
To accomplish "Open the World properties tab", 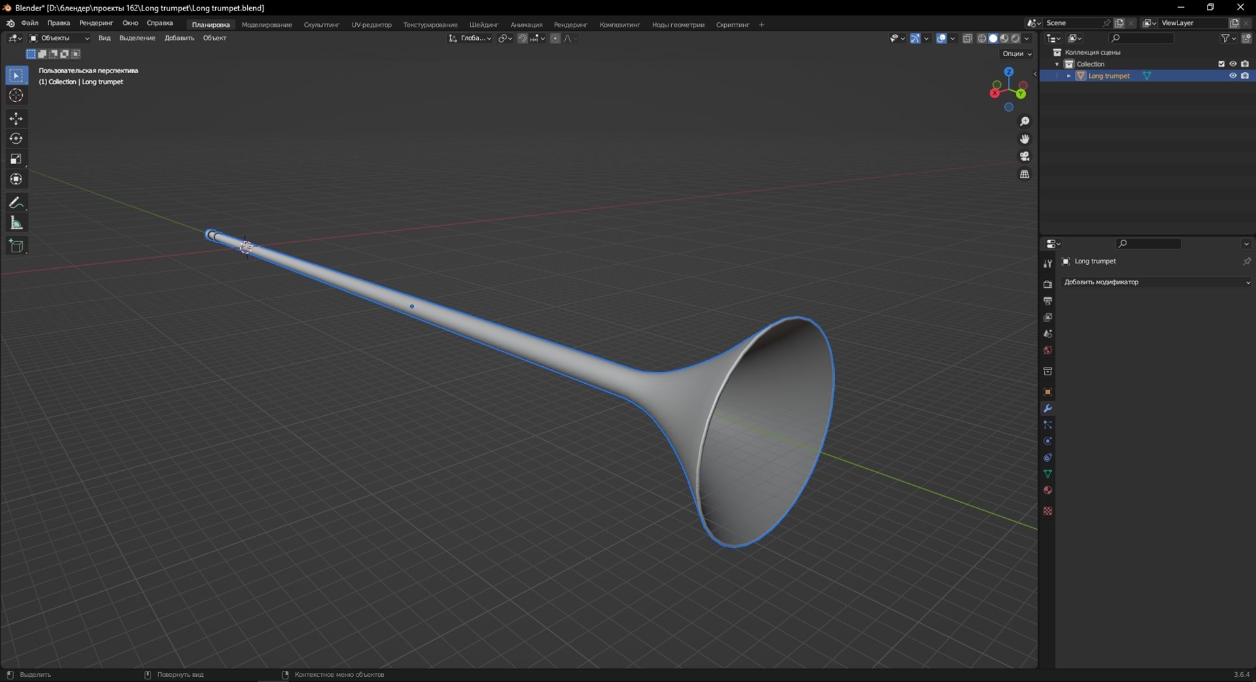I will point(1047,350).
